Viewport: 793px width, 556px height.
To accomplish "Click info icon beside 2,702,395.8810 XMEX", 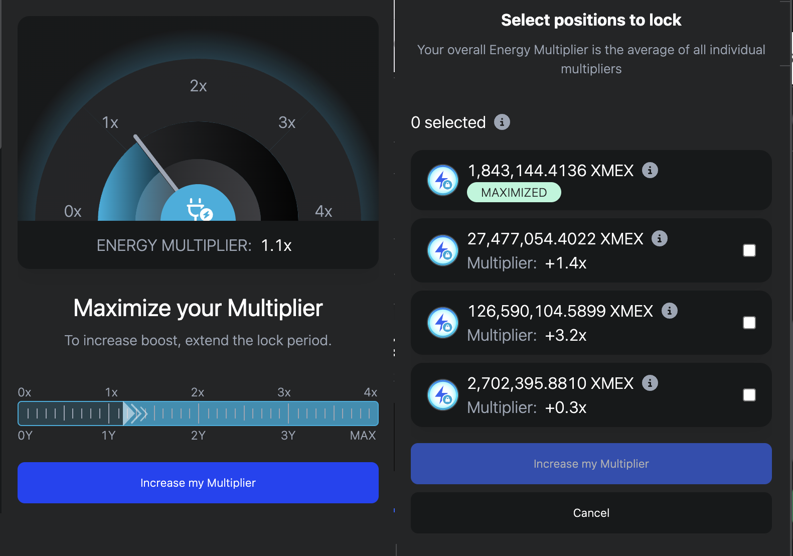I will pyautogui.click(x=650, y=383).
